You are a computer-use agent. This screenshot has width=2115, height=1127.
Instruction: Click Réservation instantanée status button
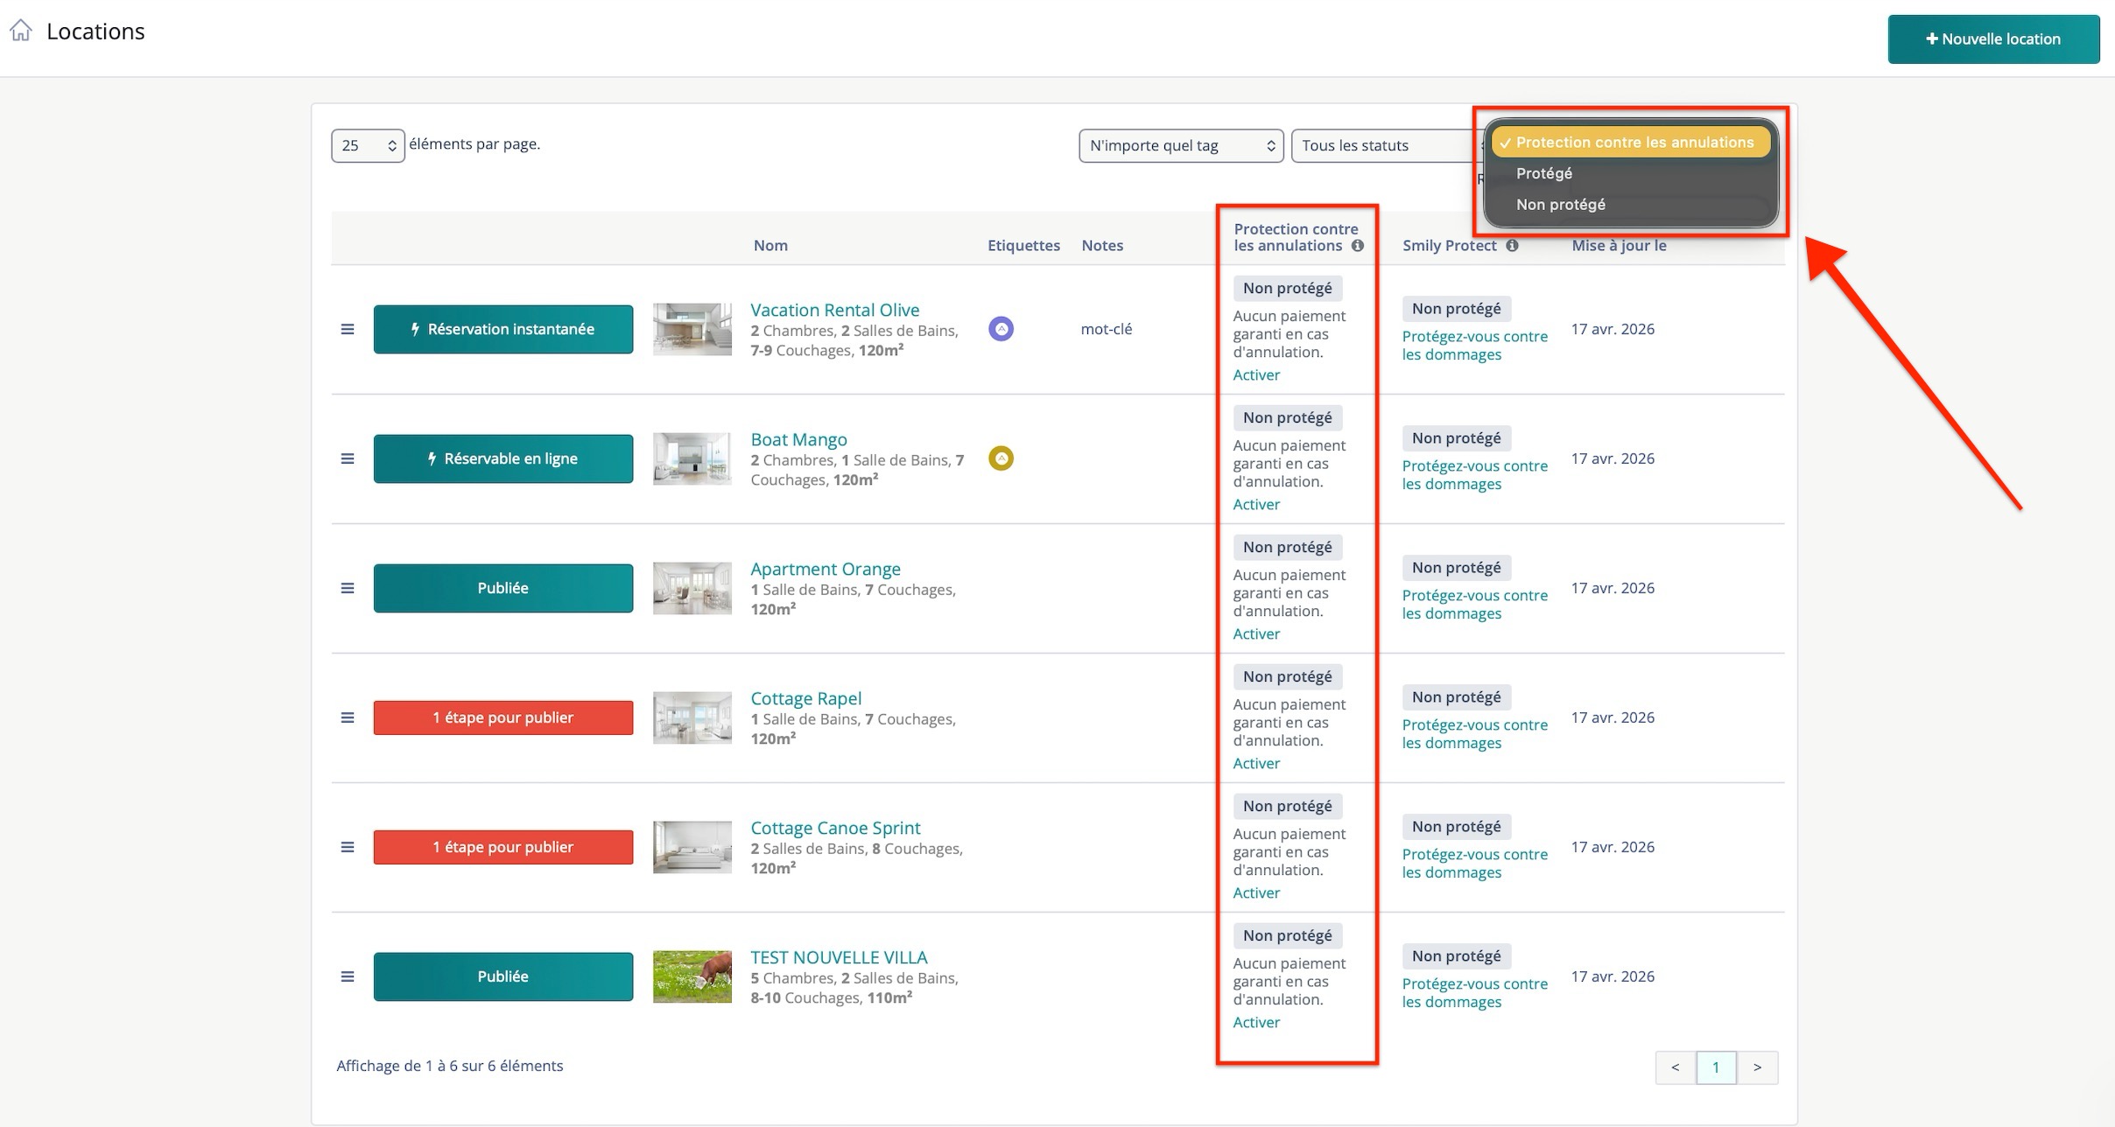(502, 329)
